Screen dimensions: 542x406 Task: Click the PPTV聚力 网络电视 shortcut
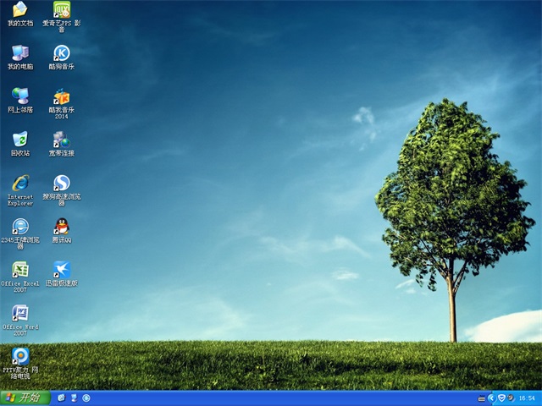pyautogui.click(x=19, y=356)
